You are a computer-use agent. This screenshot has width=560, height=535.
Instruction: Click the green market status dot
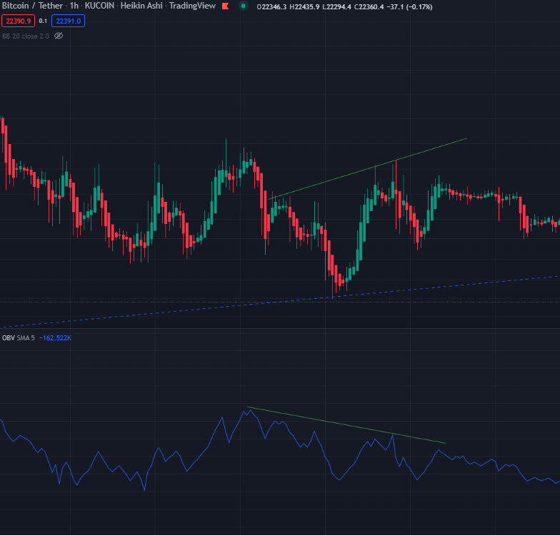click(243, 6)
